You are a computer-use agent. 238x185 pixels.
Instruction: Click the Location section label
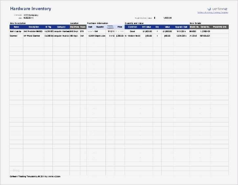(74, 23)
